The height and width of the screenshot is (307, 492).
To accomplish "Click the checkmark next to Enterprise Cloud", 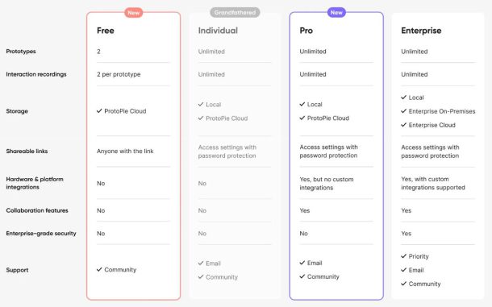I will pos(403,125).
